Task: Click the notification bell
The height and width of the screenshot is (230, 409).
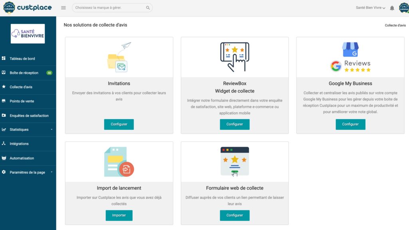Action: [391, 7]
